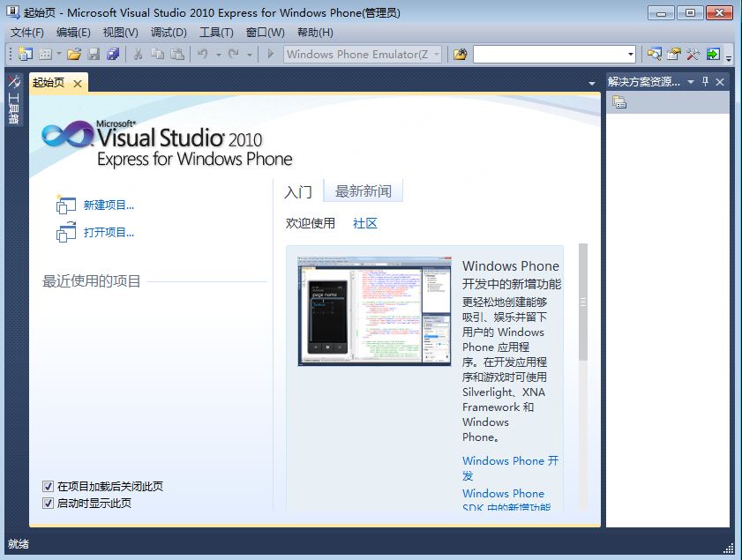Toggle the 在项目加载后关闭此页 checkbox
Screen dimensions: 742x560
48,486
